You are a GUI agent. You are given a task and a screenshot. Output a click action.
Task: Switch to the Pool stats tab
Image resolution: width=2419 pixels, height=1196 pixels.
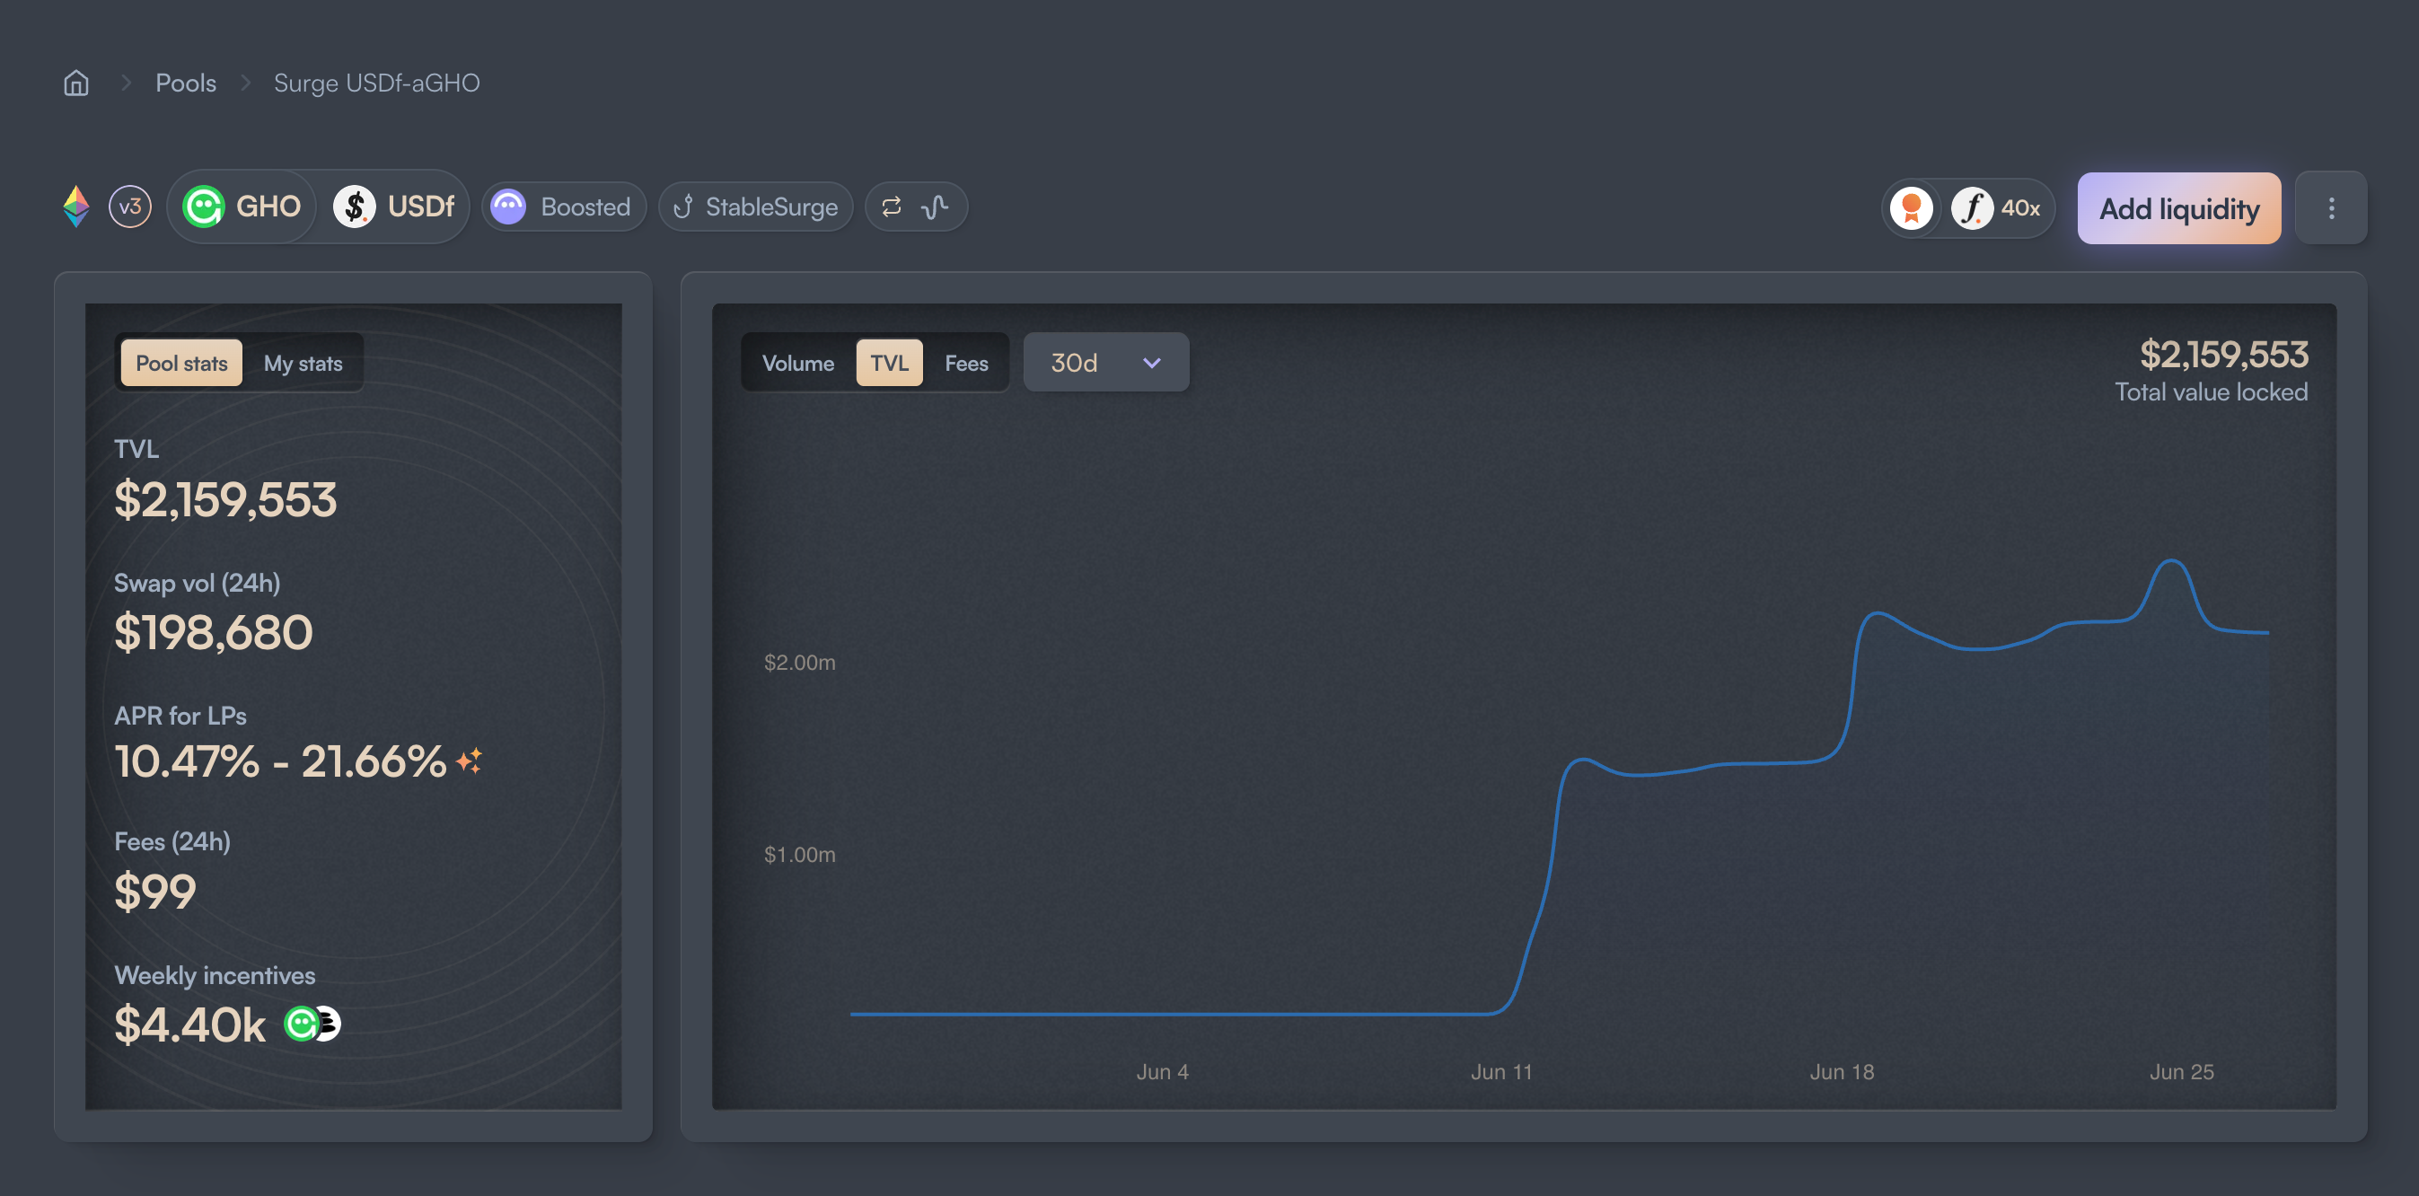point(181,364)
